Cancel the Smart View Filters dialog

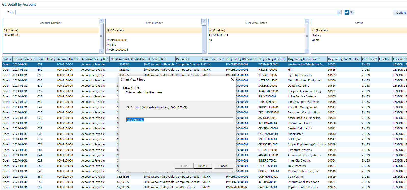point(223,166)
